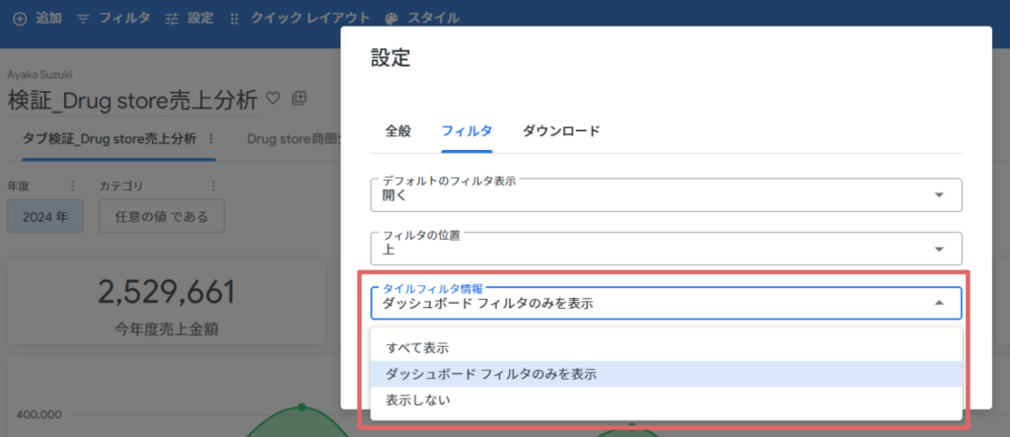
Task: Collapse the タイルフィルタ情報 dropdown
Action: pos(666,303)
